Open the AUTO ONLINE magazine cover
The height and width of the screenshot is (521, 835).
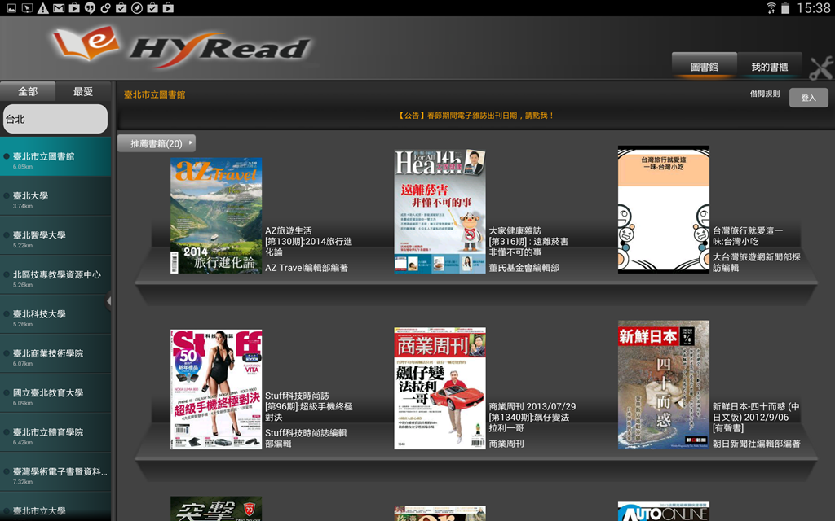click(x=664, y=511)
